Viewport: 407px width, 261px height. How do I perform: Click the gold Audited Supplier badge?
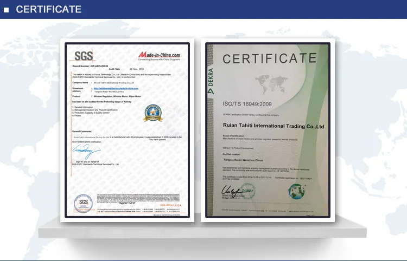click(152, 112)
